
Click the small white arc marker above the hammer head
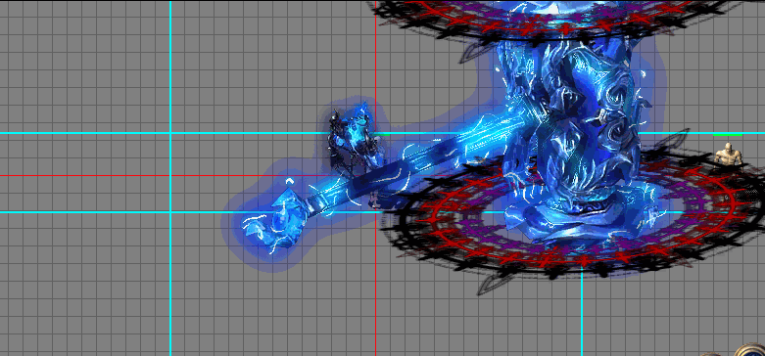click(x=289, y=181)
